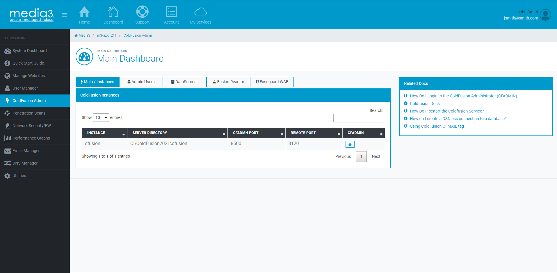Switch to DataSources tab

click(x=185, y=82)
